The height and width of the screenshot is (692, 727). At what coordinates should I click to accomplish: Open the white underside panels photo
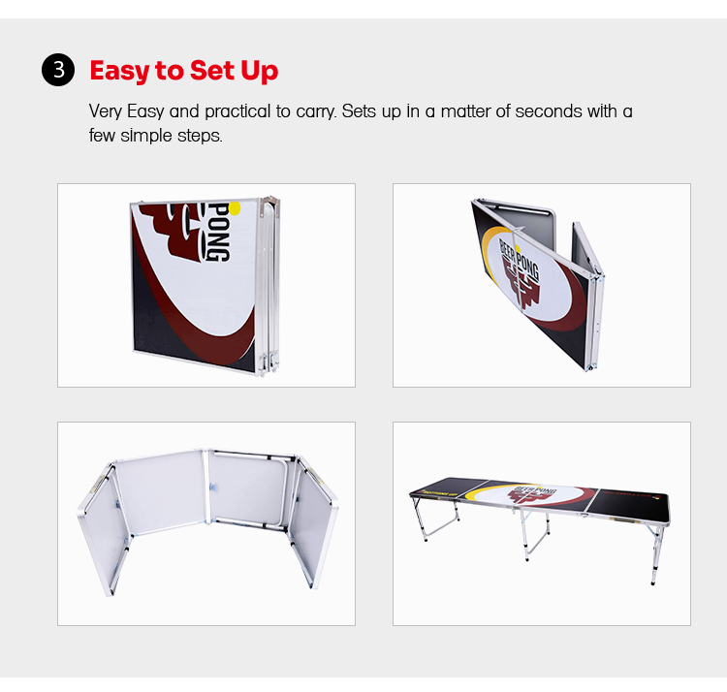(206, 523)
